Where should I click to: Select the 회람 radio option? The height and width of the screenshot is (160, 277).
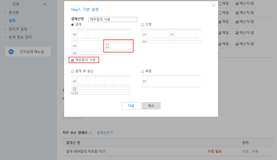point(143,71)
